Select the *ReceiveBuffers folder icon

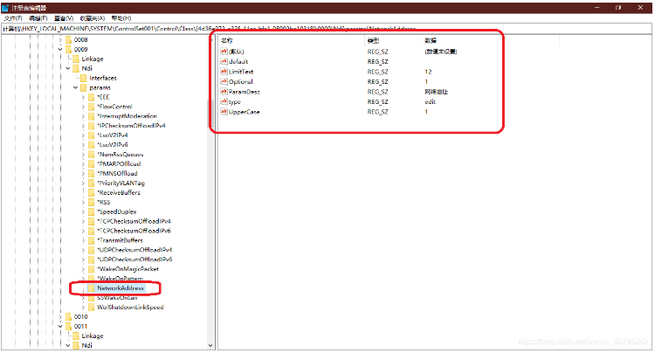pos(91,192)
